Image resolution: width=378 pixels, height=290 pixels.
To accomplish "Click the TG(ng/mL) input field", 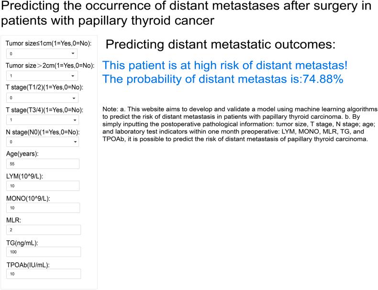I will (x=43, y=252).
